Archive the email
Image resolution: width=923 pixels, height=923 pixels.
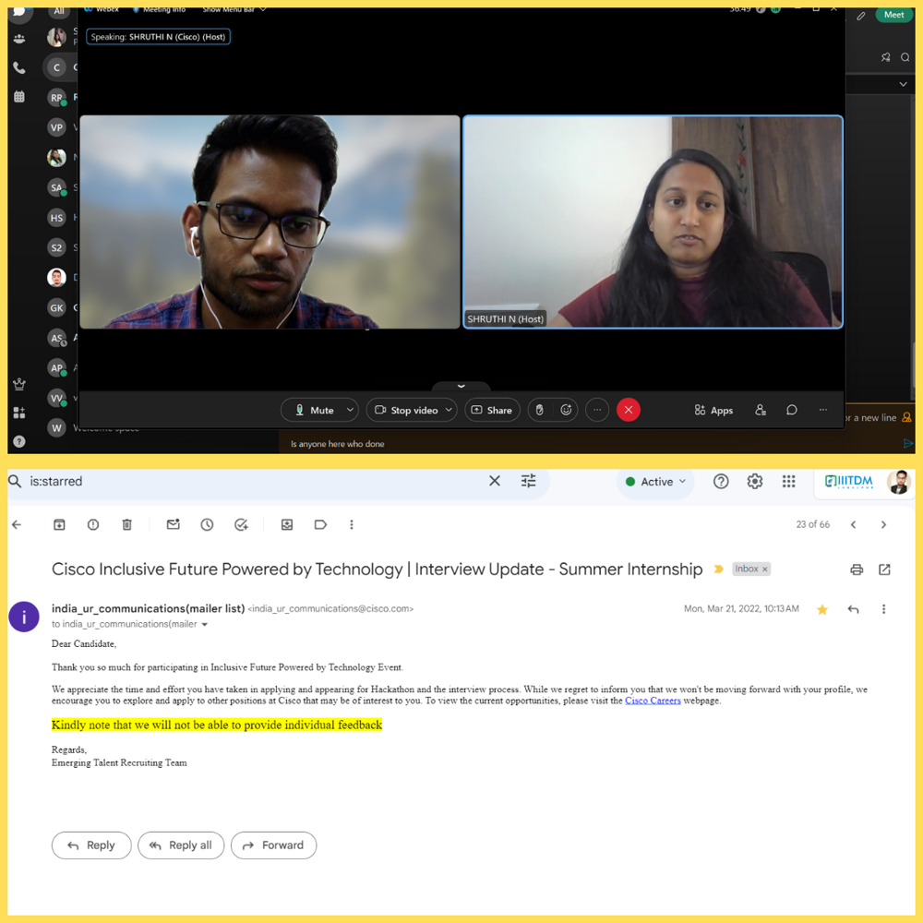click(59, 524)
